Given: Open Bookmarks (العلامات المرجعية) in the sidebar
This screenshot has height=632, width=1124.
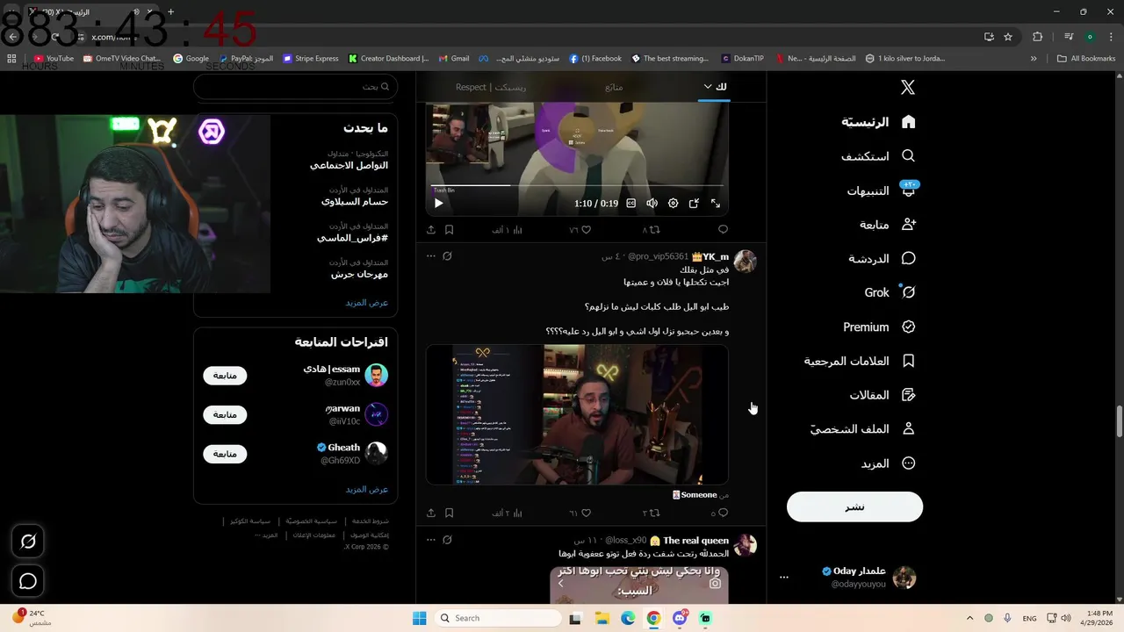Looking at the screenshot, I should pyautogui.click(x=860, y=361).
